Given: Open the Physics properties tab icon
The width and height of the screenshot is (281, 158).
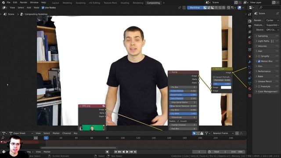Looking at the screenshot, I should click(250, 72).
